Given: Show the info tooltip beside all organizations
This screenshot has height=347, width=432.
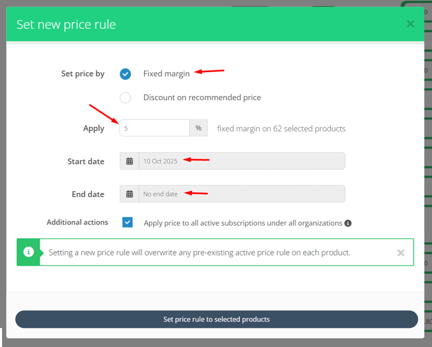Looking at the screenshot, I should [x=348, y=223].
